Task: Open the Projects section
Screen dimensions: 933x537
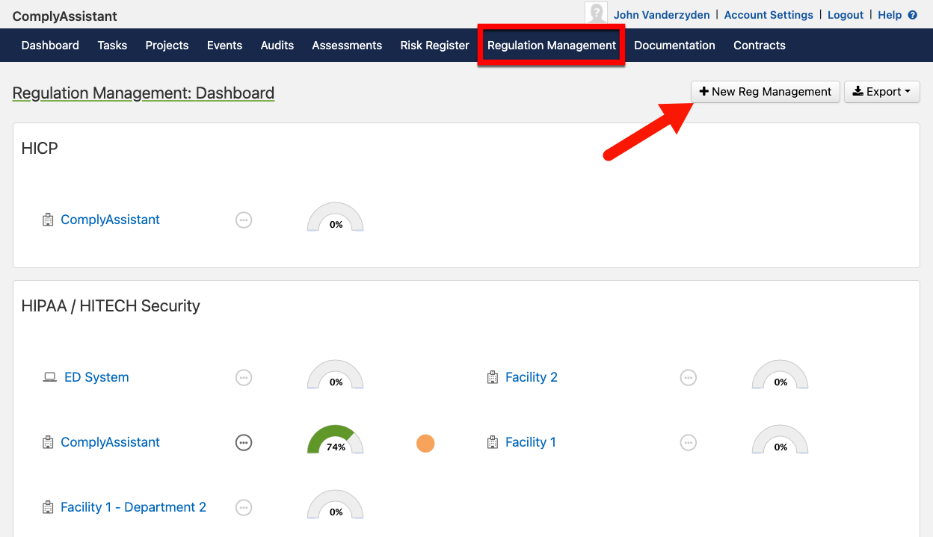Action: 167,46
